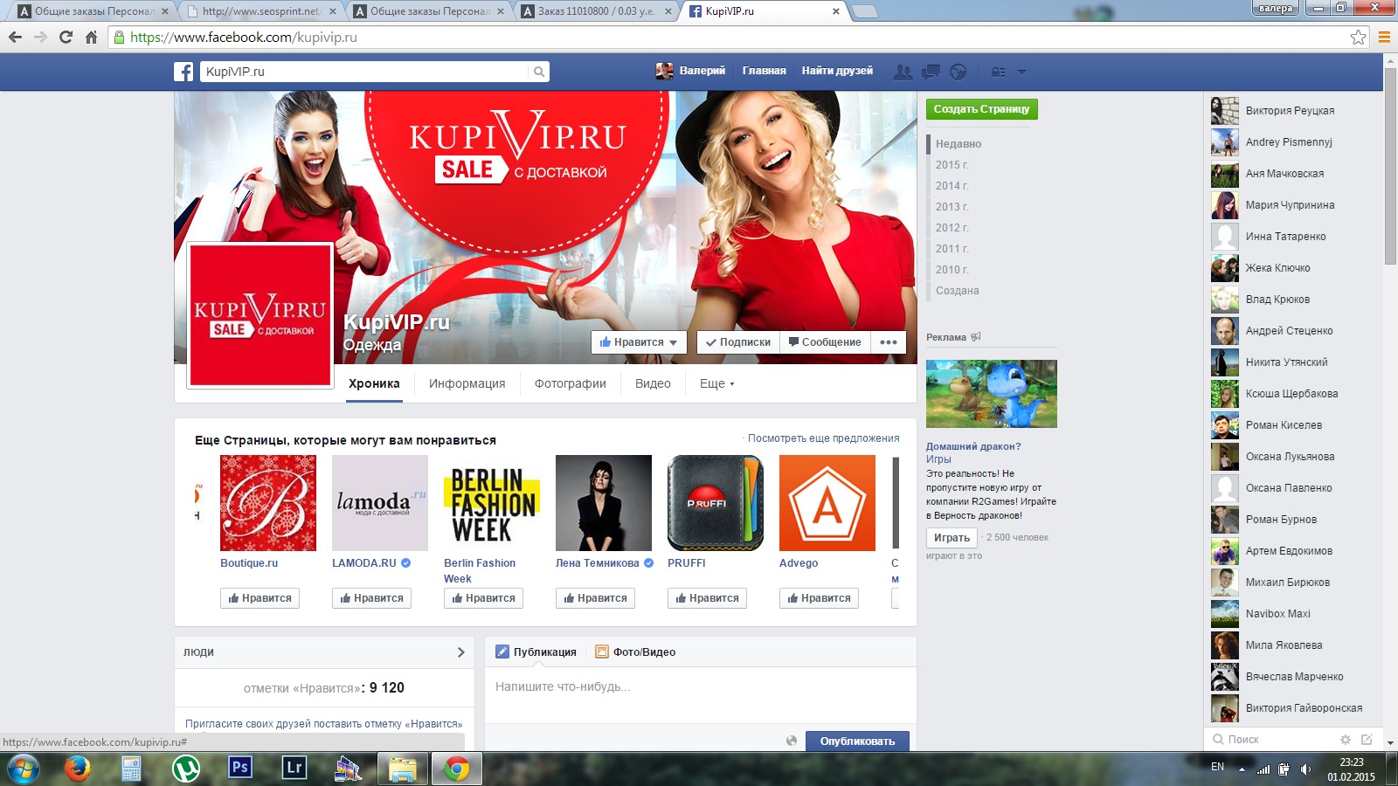Click the KupiVIP.ru profile picture thumbnail

point(260,315)
